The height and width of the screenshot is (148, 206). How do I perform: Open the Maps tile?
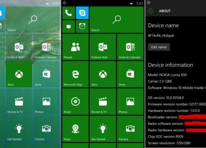point(75,129)
